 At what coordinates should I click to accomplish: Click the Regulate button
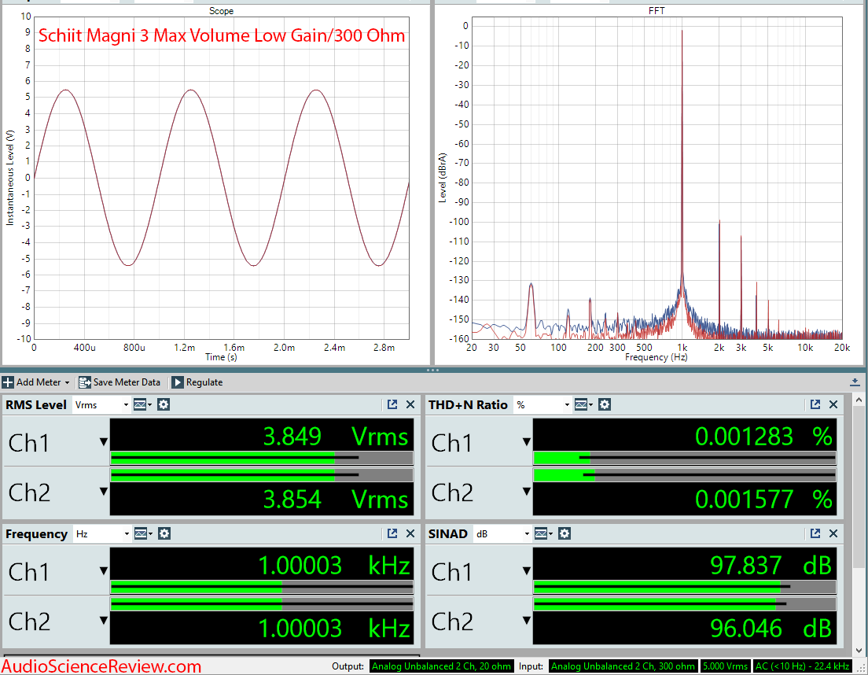(x=197, y=382)
